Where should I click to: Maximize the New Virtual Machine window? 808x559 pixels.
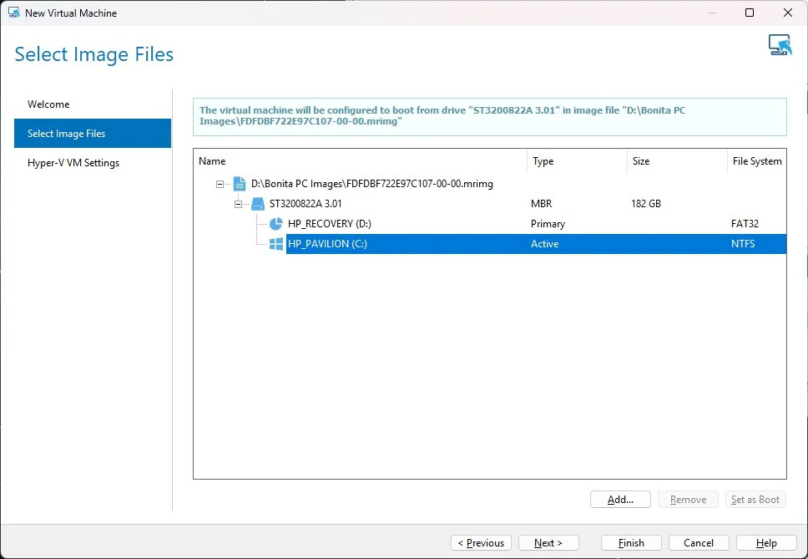point(750,13)
